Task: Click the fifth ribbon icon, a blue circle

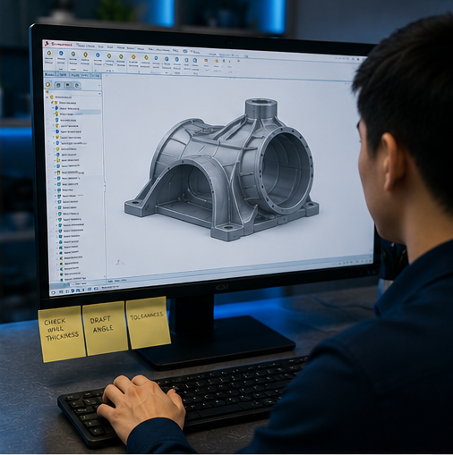Action: point(98,55)
